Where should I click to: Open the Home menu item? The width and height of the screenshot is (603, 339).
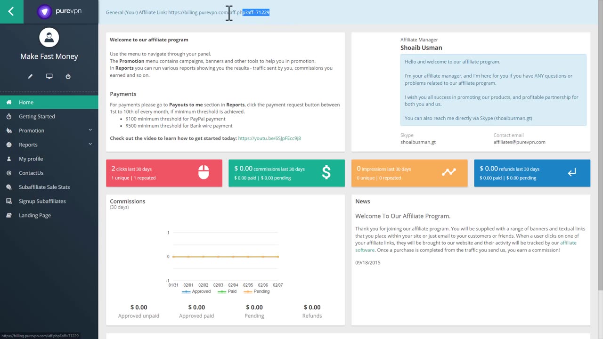[49, 102]
